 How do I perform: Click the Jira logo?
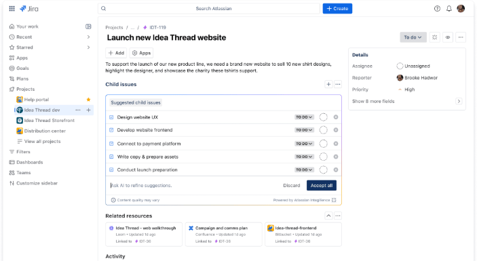click(x=29, y=9)
